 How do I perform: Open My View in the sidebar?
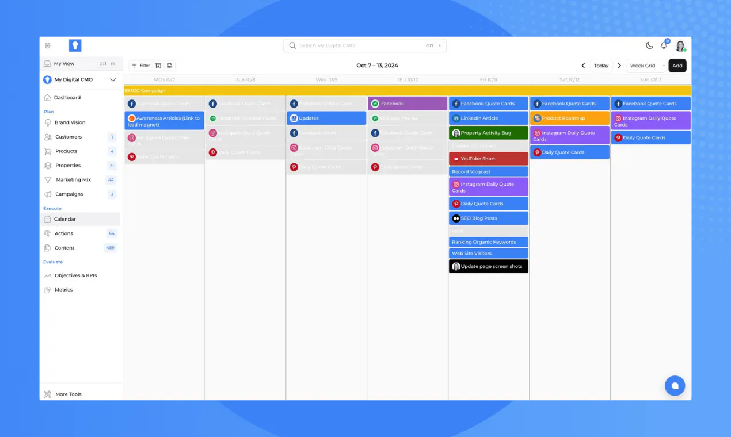tap(81, 64)
